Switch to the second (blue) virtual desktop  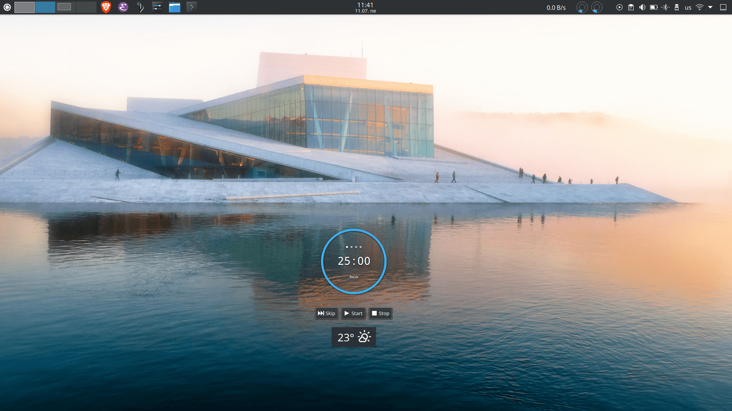point(45,7)
